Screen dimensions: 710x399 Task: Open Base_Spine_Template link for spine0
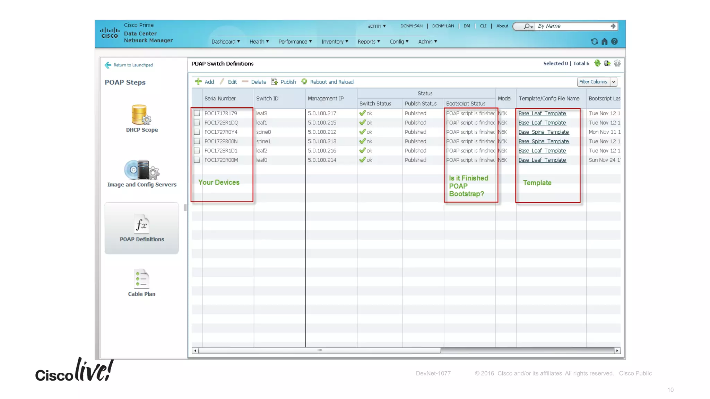[x=543, y=132]
